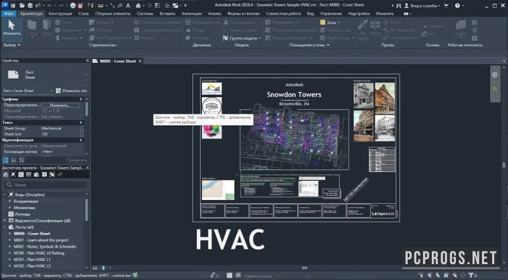Screen dimensions: 508x280
Task: Open the Файл menu tab
Action: pos(9,13)
